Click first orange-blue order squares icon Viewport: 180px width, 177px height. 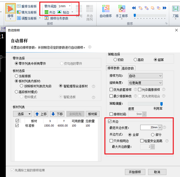click(141, 8)
